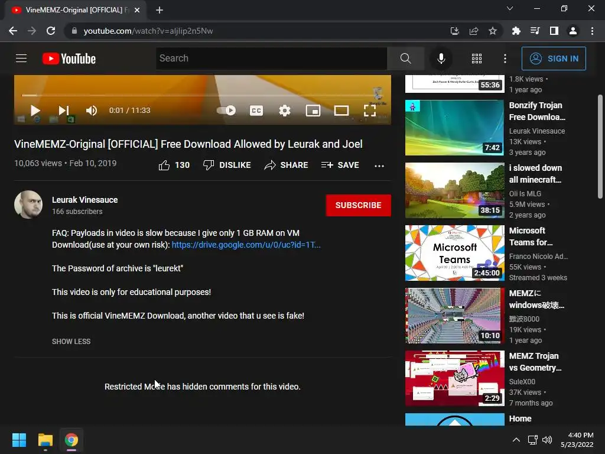This screenshot has width=605, height=454.
Task: Select the VineMEMZ-Original browser tab
Action: click(x=76, y=10)
